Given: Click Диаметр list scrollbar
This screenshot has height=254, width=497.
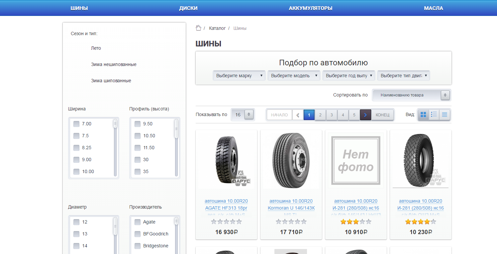Looking at the screenshot, I should (115, 235).
